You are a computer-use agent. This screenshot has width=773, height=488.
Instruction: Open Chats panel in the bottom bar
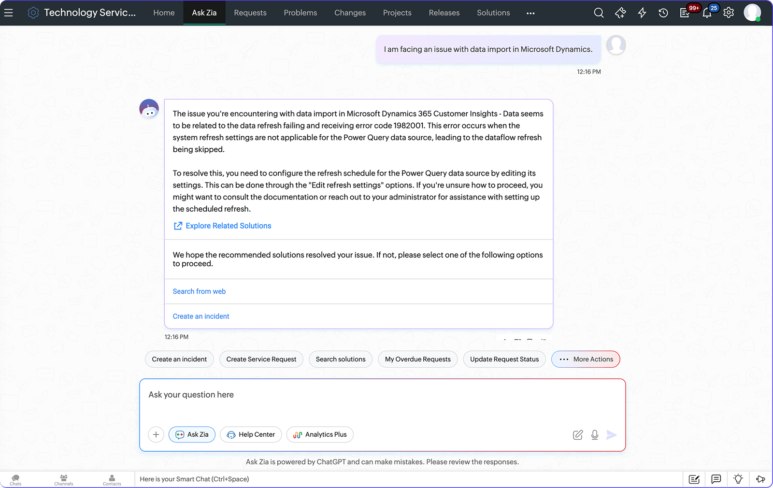[x=15, y=479]
